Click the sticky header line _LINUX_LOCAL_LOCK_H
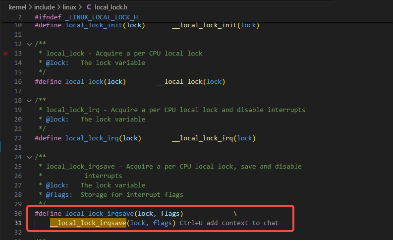This screenshot has height=240, width=393. pos(101,17)
